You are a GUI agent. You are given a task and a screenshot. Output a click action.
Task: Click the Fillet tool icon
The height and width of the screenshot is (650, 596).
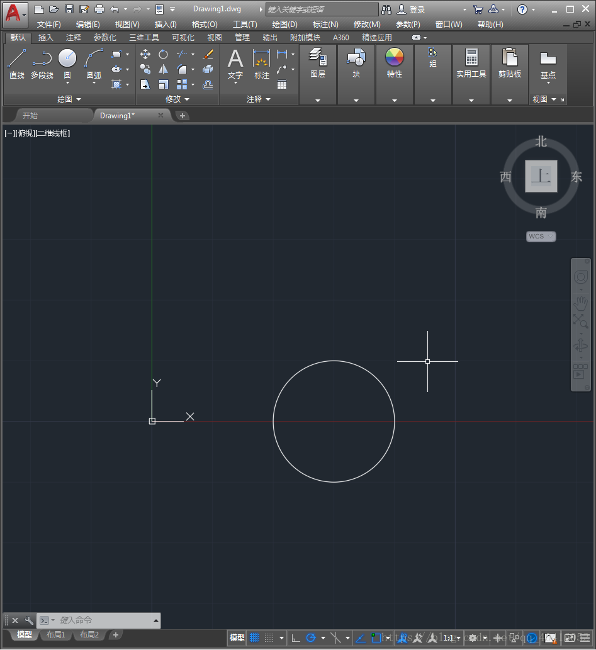click(182, 69)
